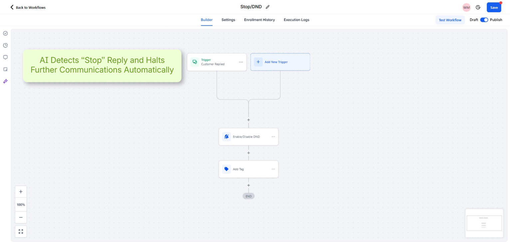
Task: Click the Save button
Action: (494, 7)
